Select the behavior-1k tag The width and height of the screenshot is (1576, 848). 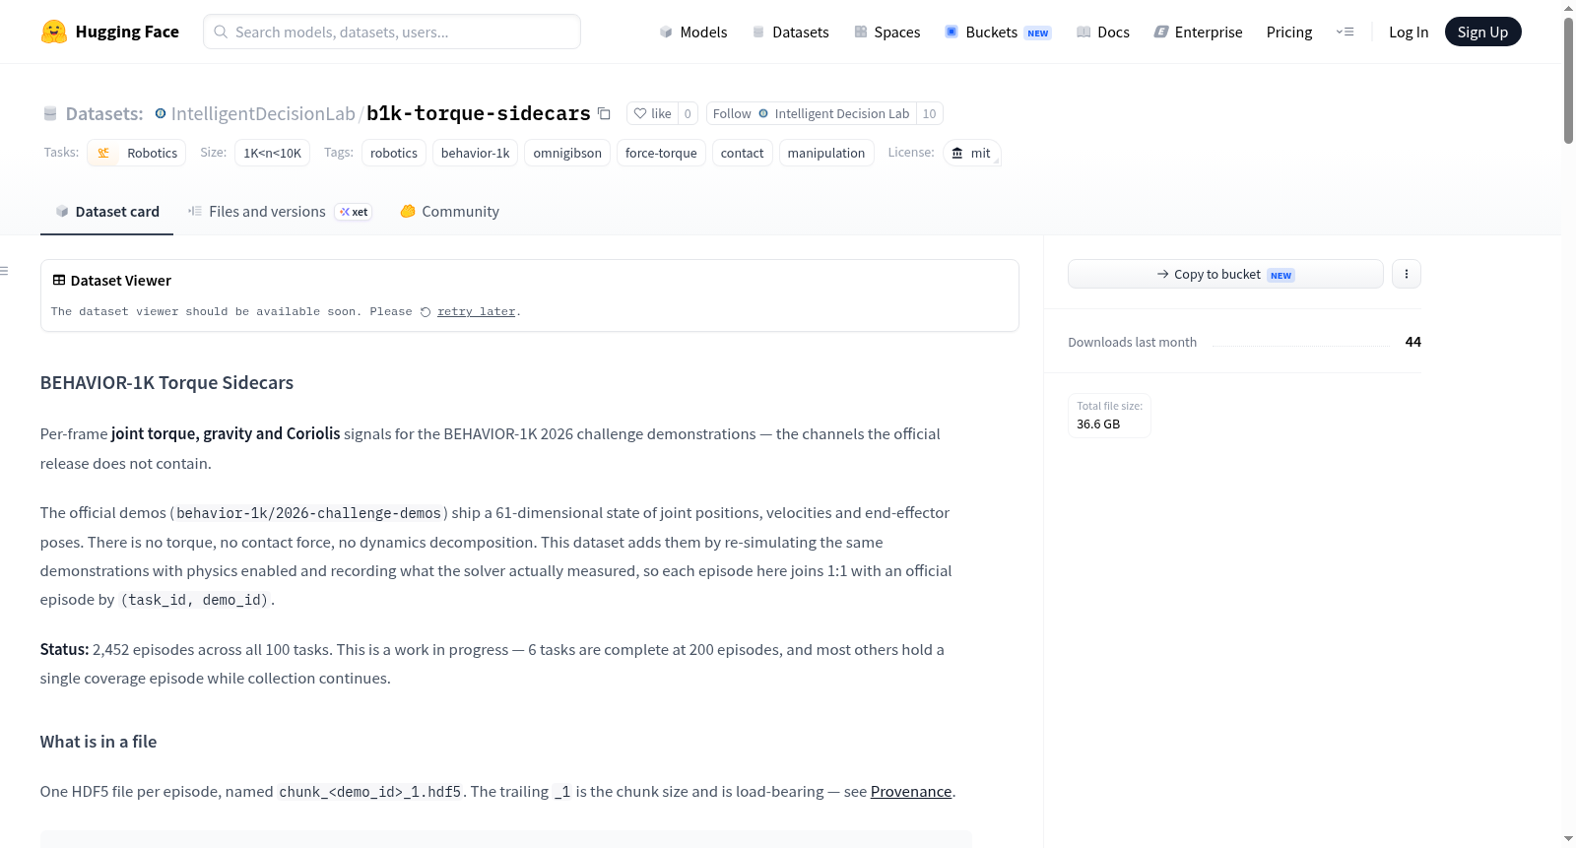(x=475, y=153)
